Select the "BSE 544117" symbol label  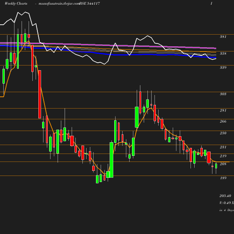[x=89, y=3]
